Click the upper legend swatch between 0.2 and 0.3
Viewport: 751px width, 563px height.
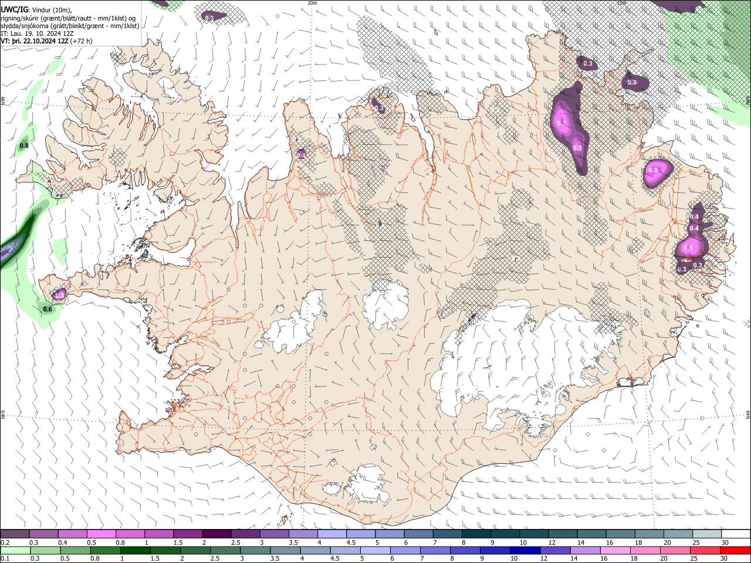click(x=15, y=534)
